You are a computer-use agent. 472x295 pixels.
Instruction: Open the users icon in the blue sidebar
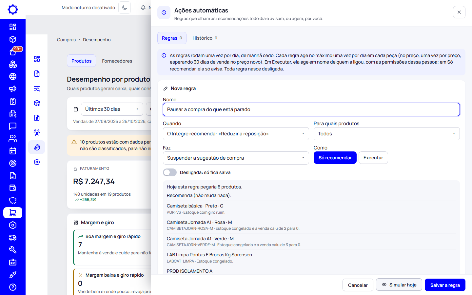(x=13, y=138)
